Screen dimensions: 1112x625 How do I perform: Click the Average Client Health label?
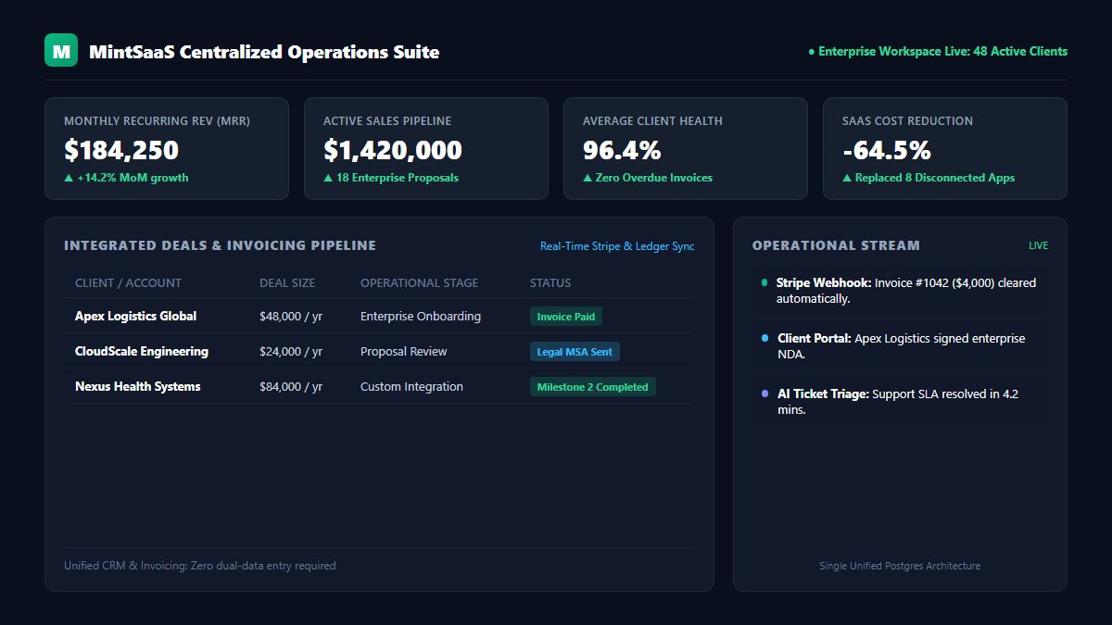pyautogui.click(x=652, y=121)
